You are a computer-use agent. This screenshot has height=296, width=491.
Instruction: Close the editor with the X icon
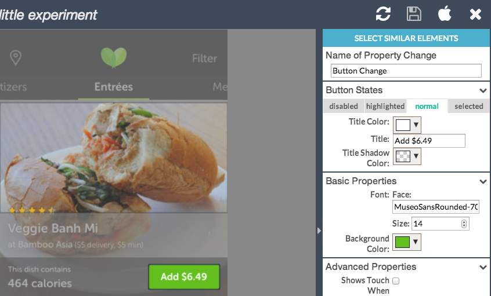coord(475,14)
